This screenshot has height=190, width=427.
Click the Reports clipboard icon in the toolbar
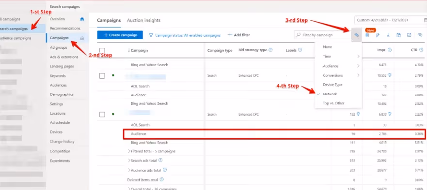point(398,35)
